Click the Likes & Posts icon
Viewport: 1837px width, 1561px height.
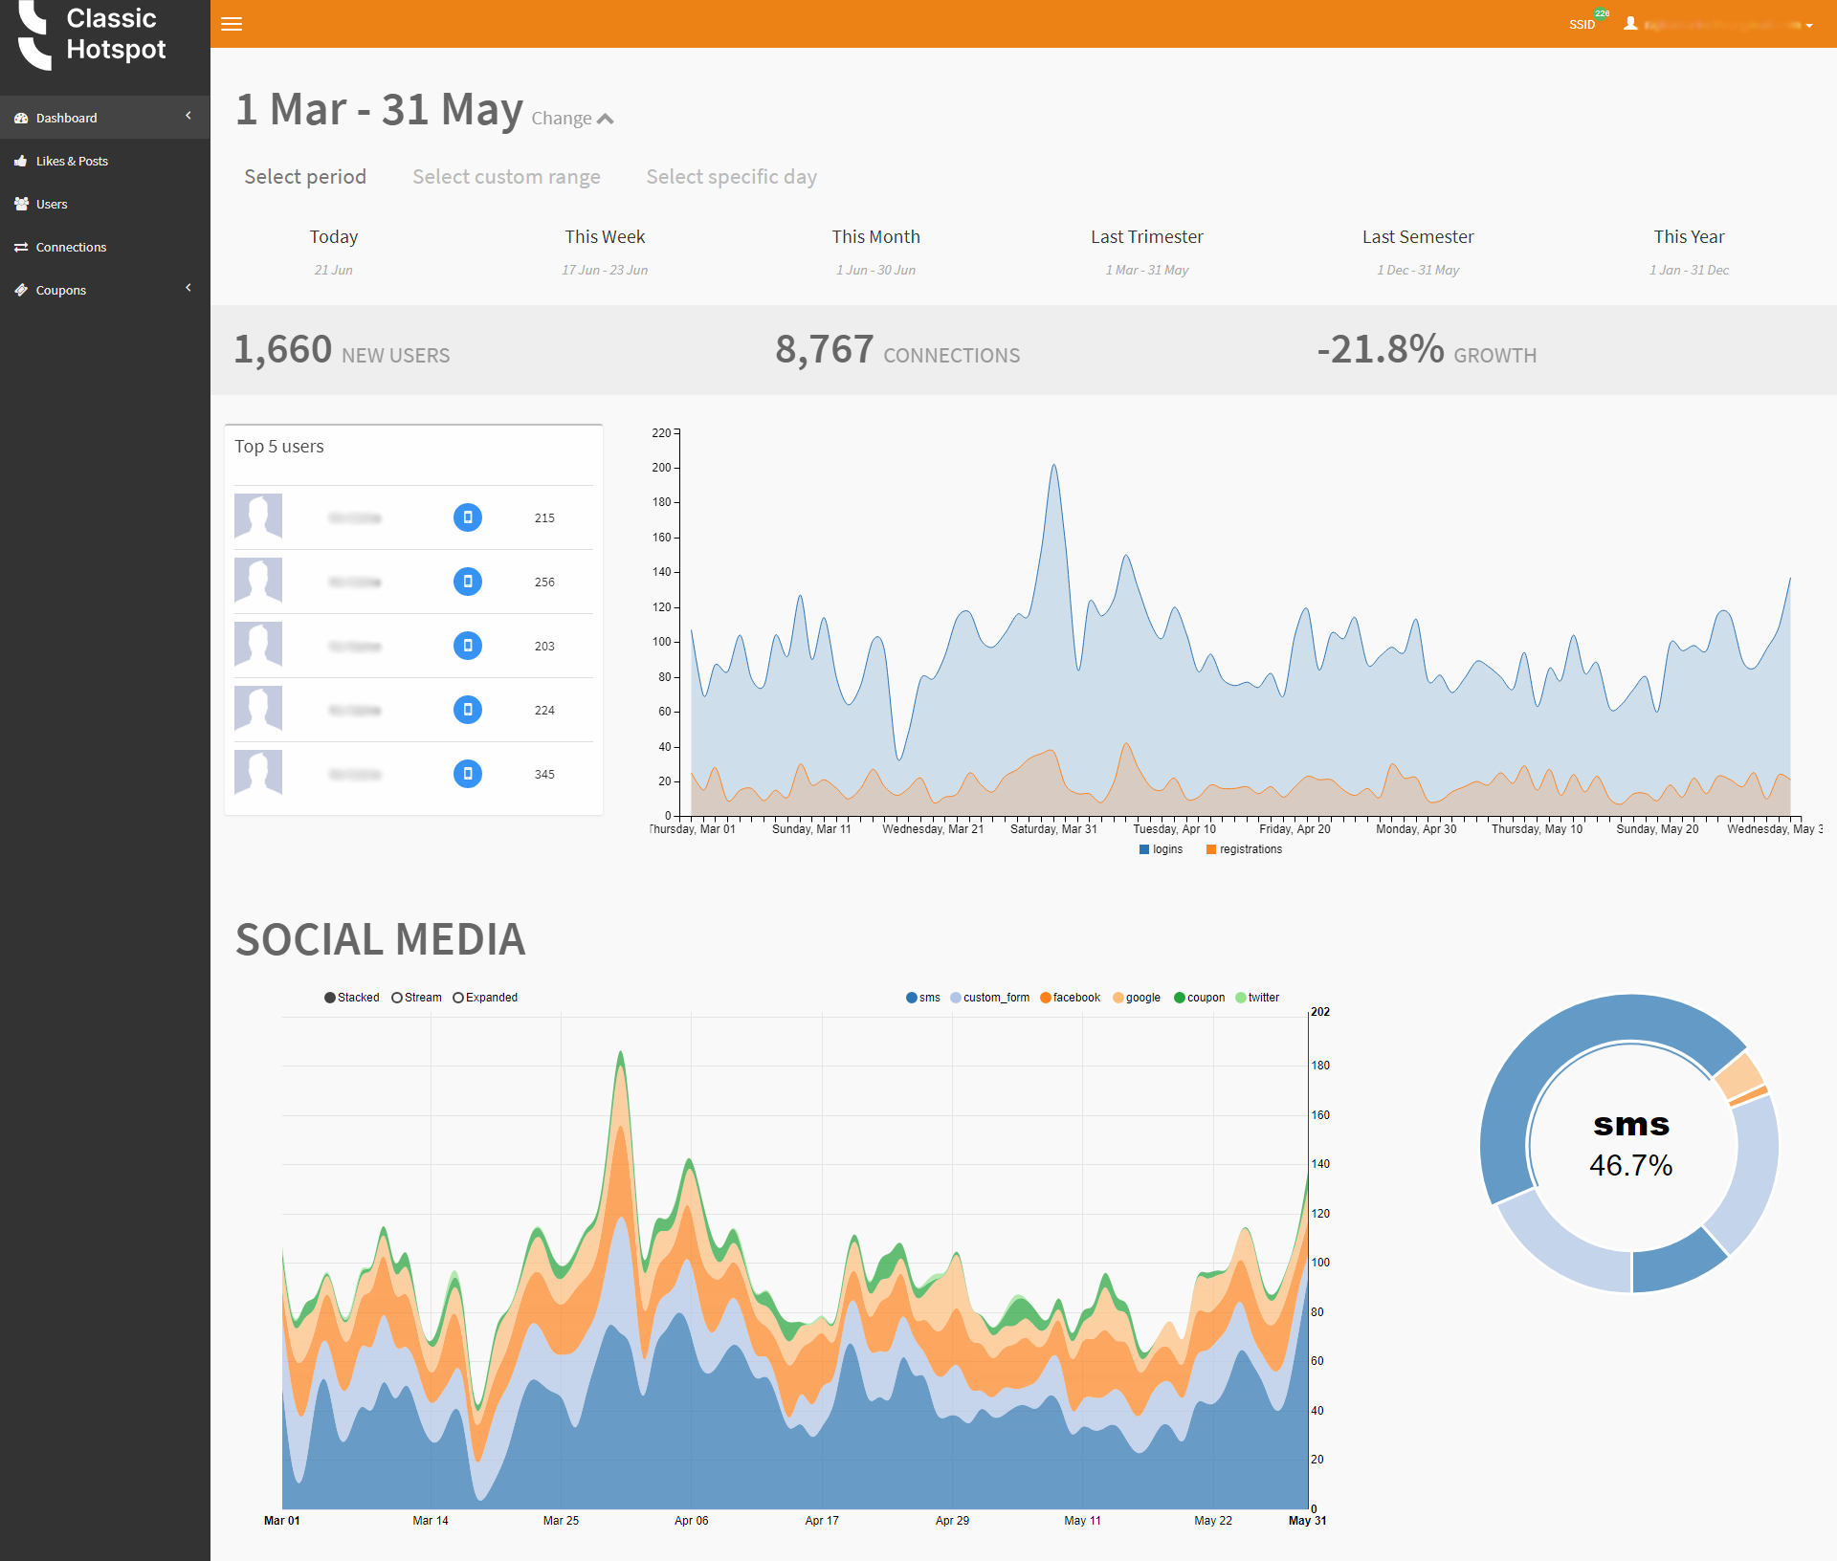[x=20, y=161]
